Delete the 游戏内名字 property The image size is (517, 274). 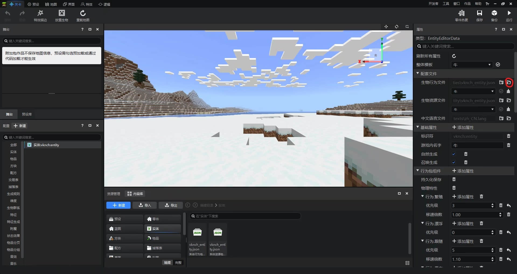coord(509,145)
